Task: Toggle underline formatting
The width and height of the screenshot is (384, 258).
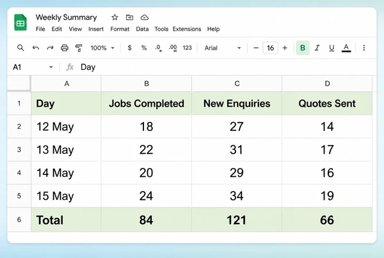Action: (x=332, y=48)
